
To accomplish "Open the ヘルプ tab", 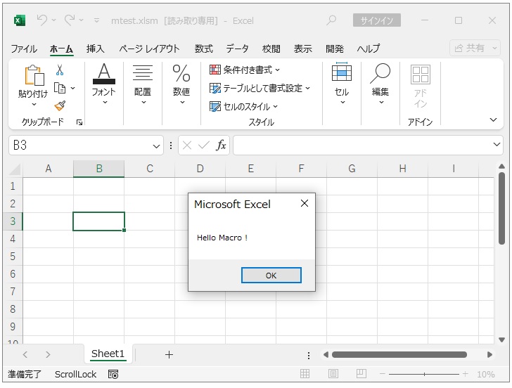I will click(369, 48).
